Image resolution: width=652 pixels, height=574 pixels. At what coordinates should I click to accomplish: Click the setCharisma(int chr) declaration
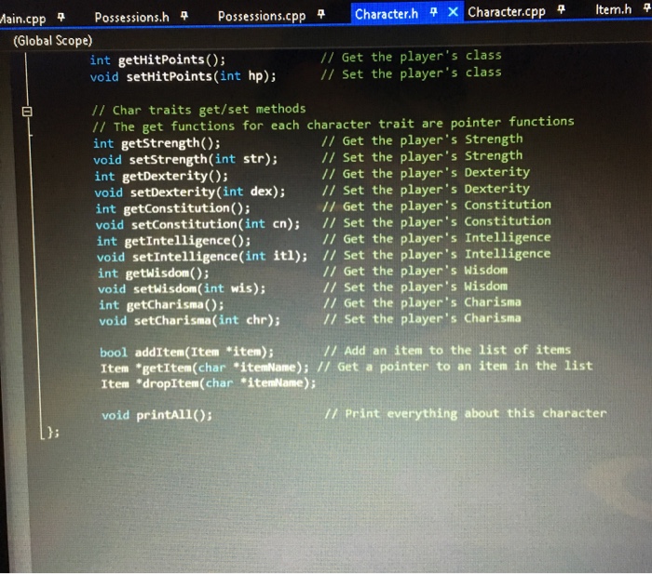pyautogui.click(x=190, y=321)
